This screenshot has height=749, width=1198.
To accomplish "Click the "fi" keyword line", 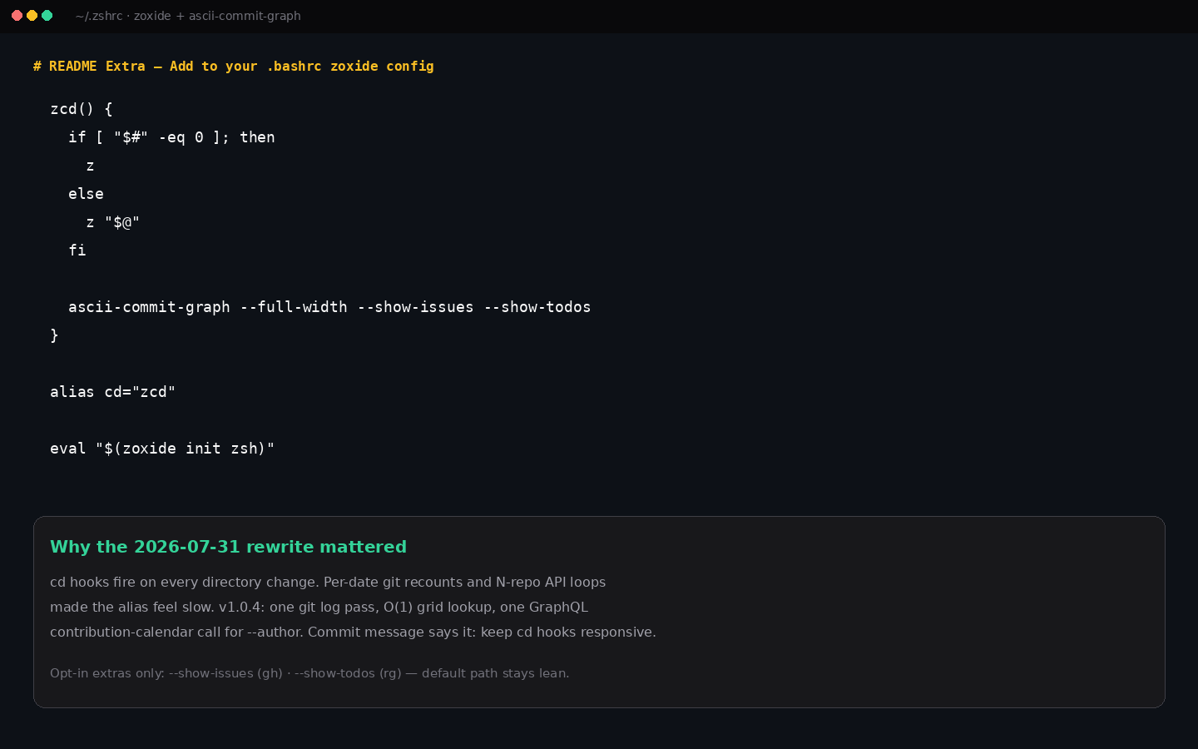I will point(77,250).
